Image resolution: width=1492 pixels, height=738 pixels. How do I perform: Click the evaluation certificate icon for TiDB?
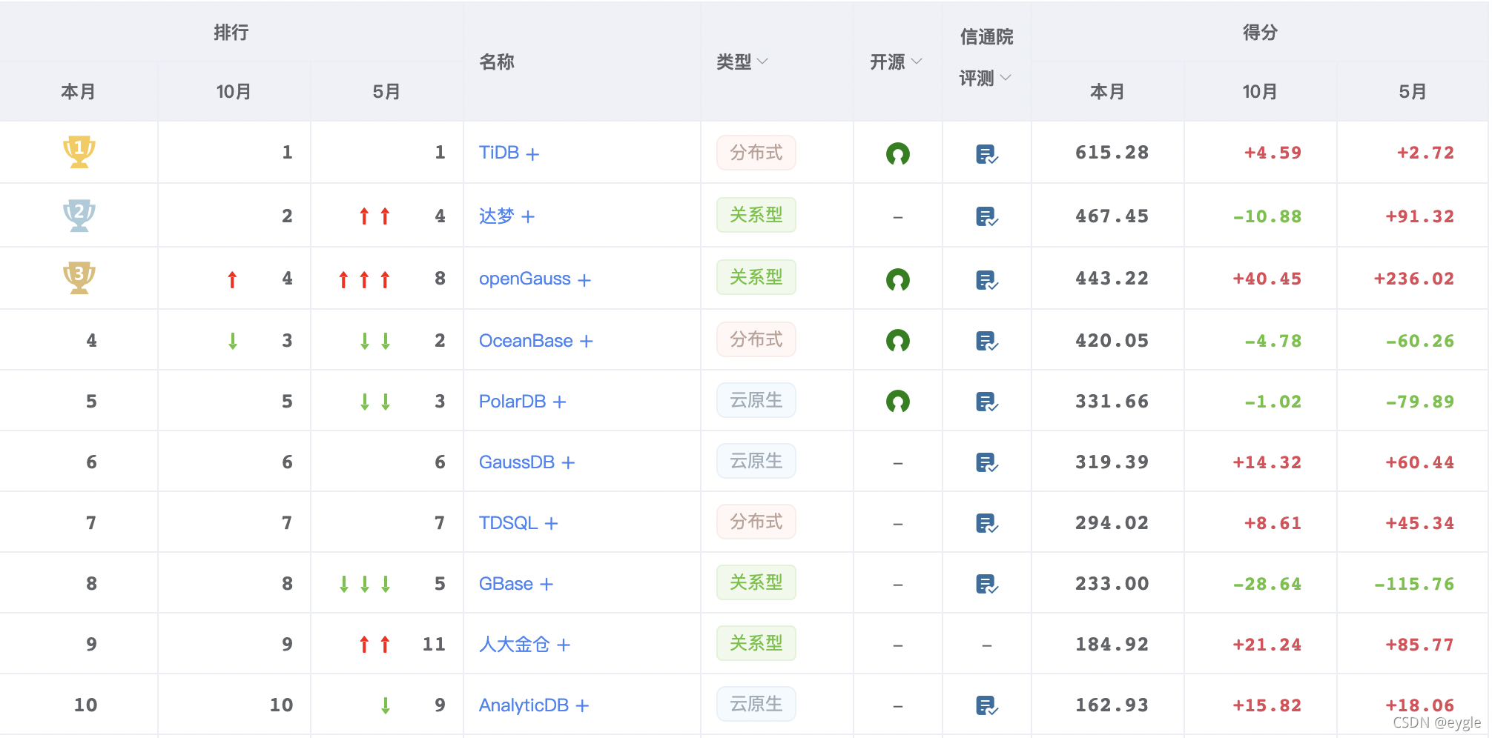tap(986, 154)
